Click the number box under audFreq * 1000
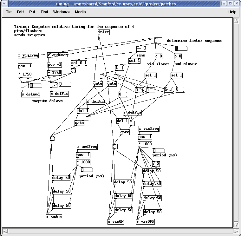The height and width of the screenshot is (236, 241). coord(86,170)
